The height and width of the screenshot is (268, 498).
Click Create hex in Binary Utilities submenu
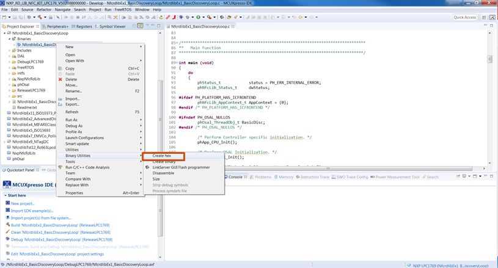(162, 156)
